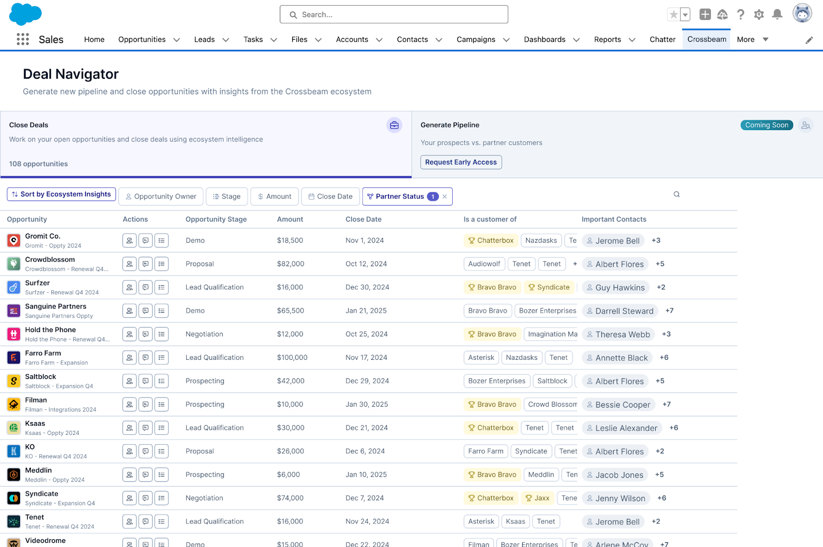Image resolution: width=823 pixels, height=547 pixels.
Task: Click the Gromit Co. logo thumbnail
Action: click(14, 240)
